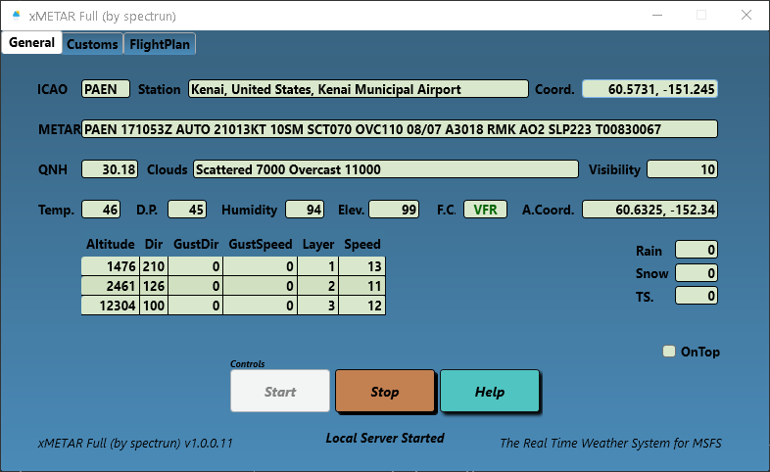Click the D.P. value 45

point(187,210)
